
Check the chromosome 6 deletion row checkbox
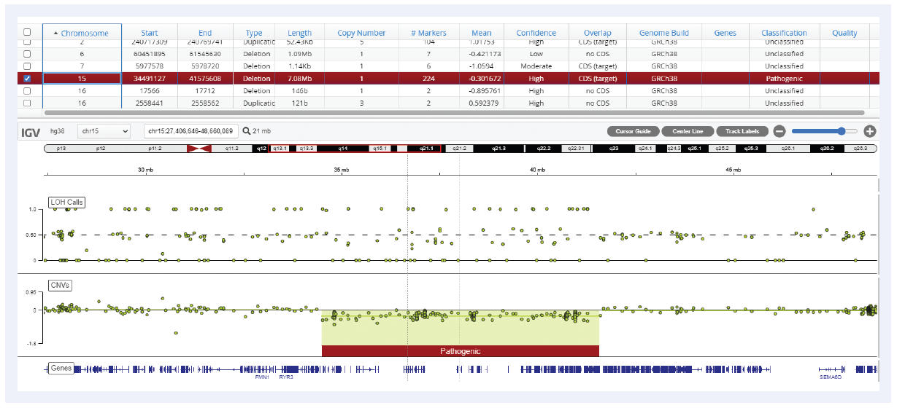pyautogui.click(x=28, y=54)
